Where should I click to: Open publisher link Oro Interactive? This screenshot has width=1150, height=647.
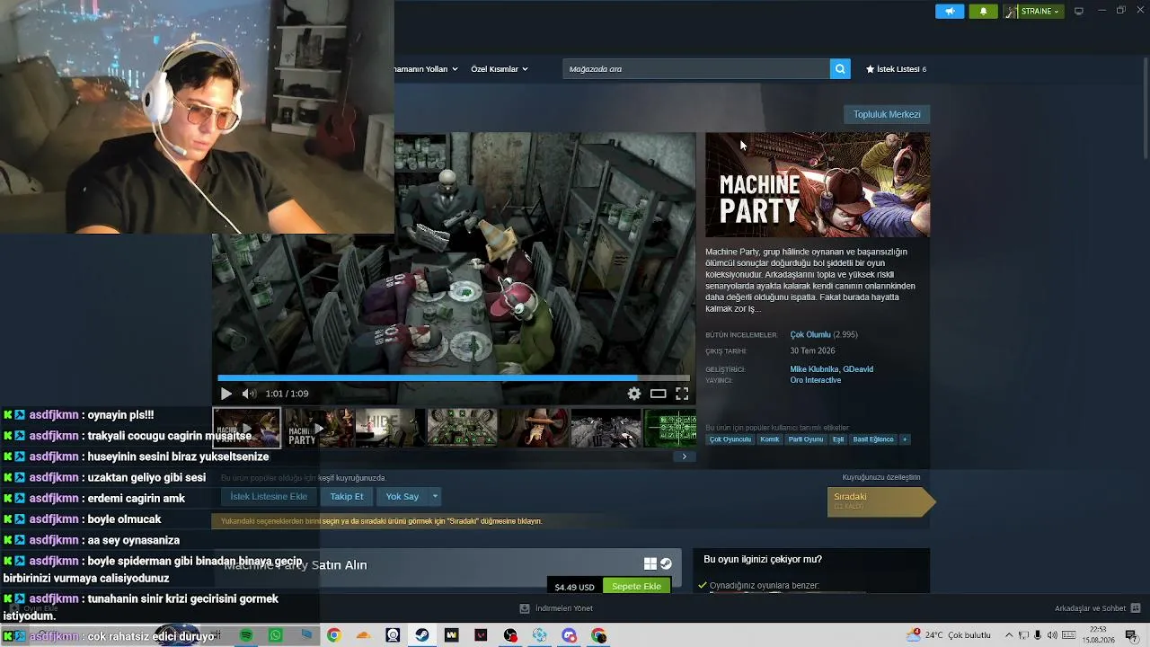tap(816, 380)
